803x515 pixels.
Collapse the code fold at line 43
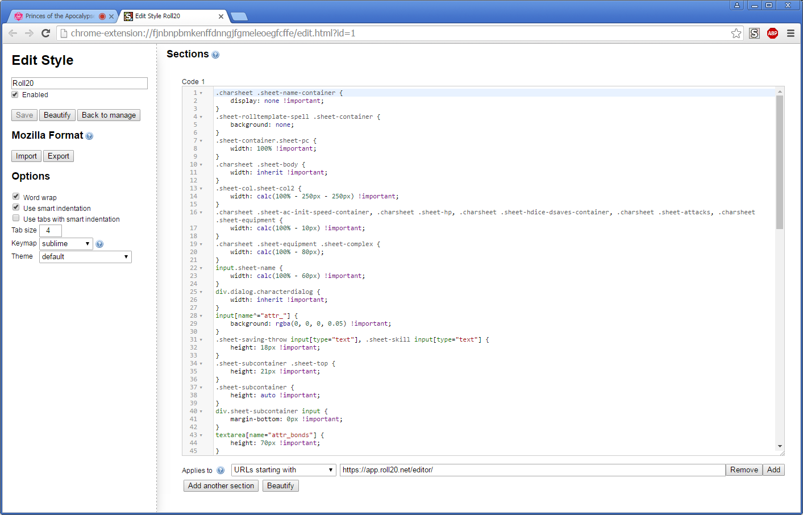coord(201,435)
